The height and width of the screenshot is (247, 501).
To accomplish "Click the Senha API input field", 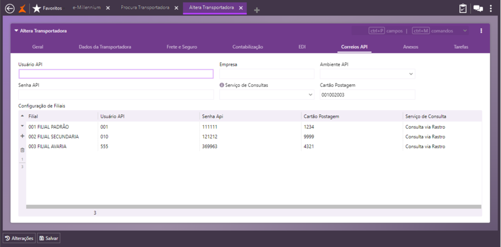I will [x=116, y=95].
